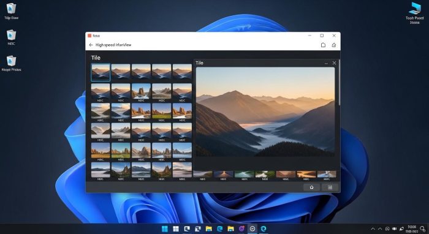Click the home button in the bottom bar
This screenshot has height=234, width=429.
point(311,187)
